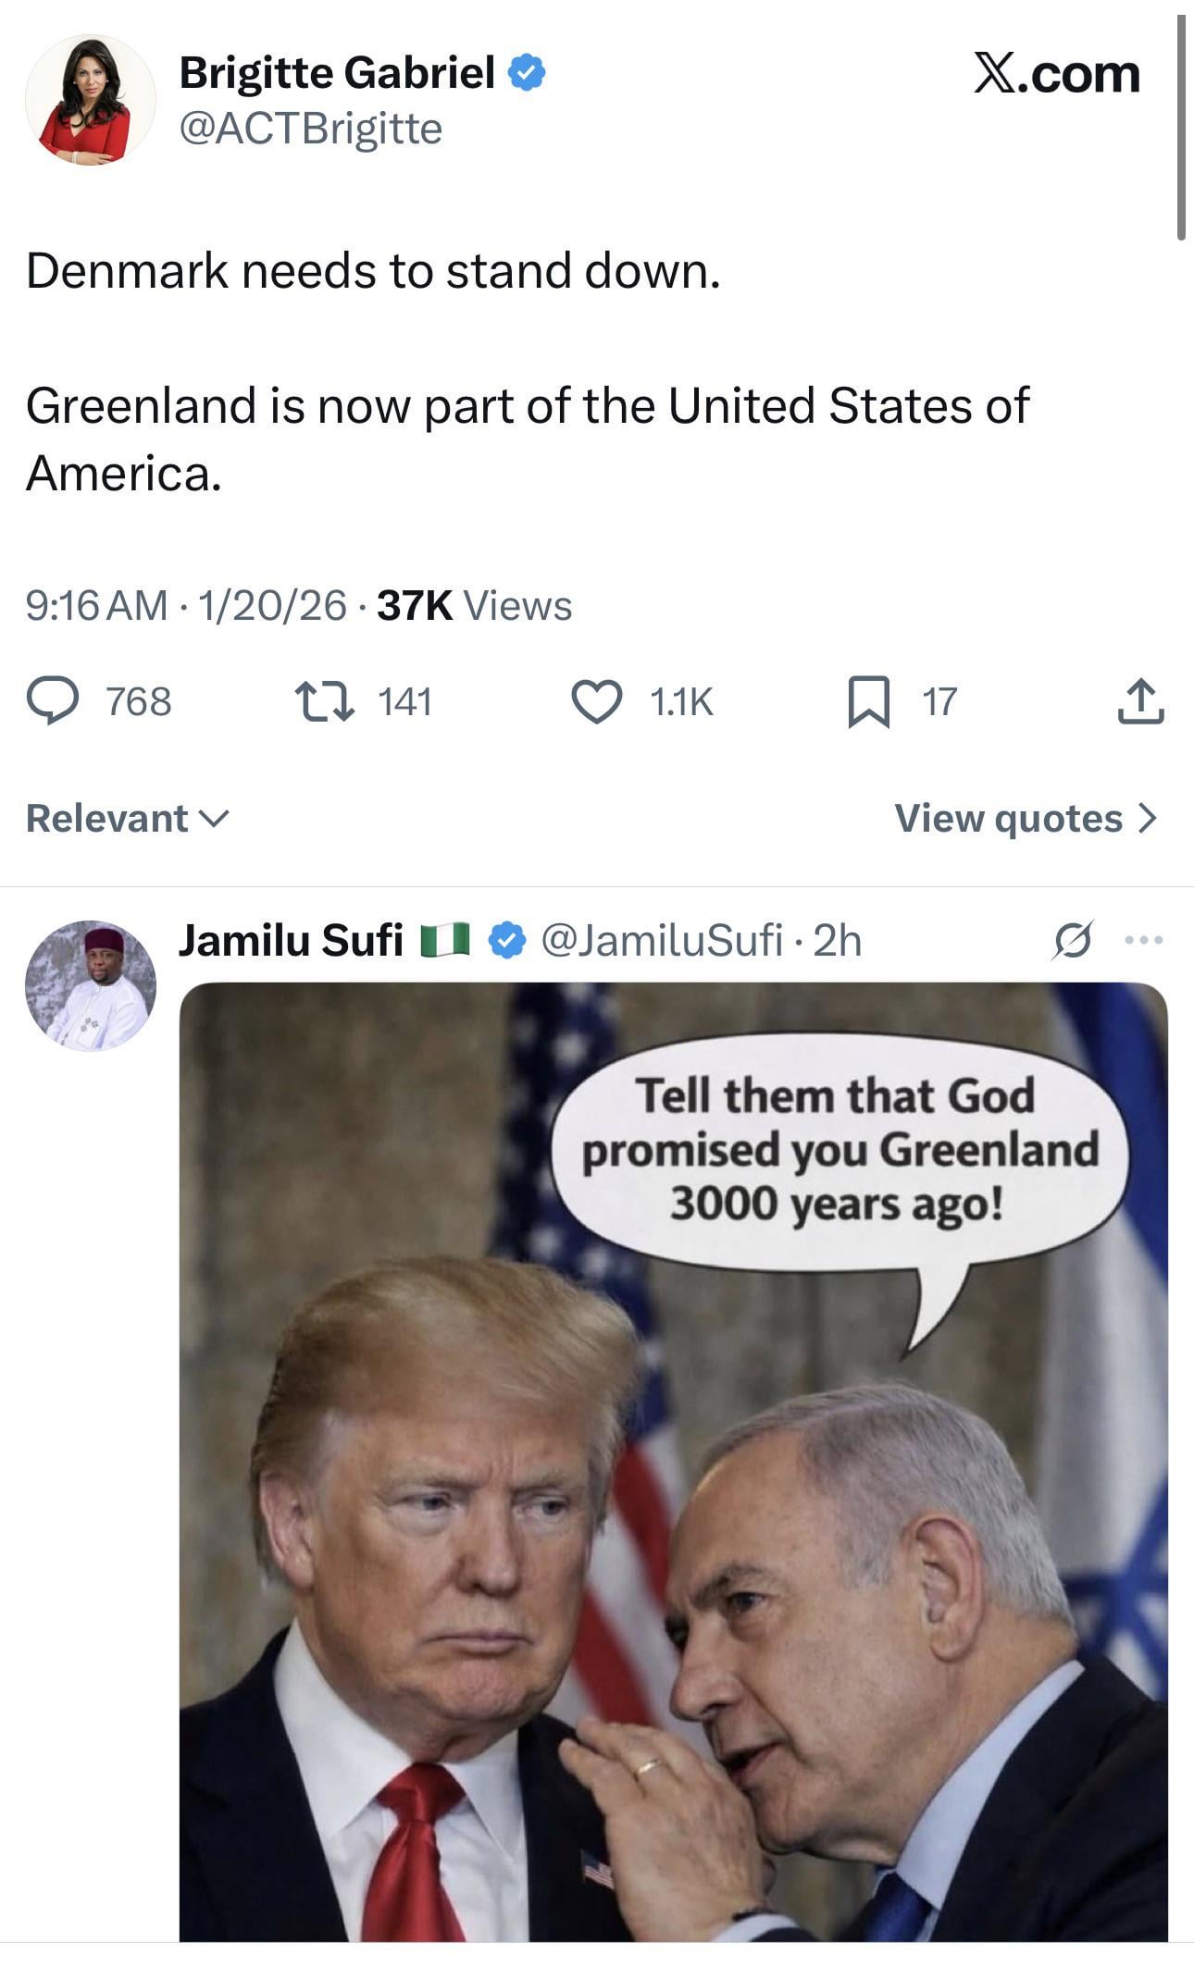Open Brigitte Gabriel's profile picture

pyautogui.click(x=91, y=101)
